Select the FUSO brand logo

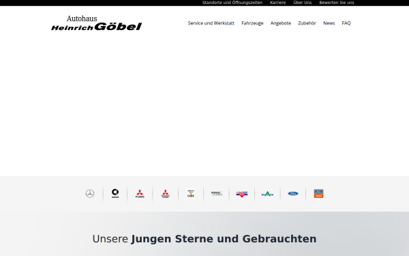coord(140,194)
